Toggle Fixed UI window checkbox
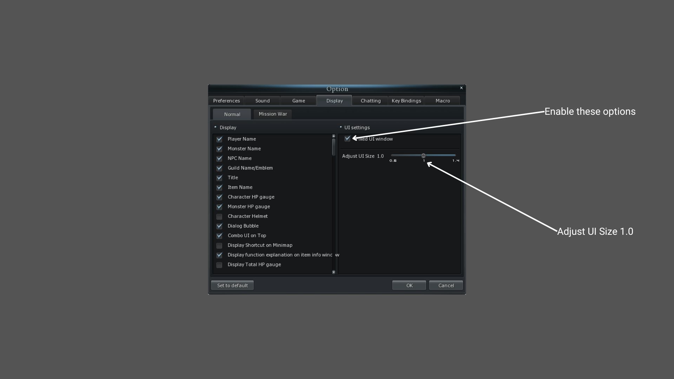The width and height of the screenshot is (674, 379). 348,139
